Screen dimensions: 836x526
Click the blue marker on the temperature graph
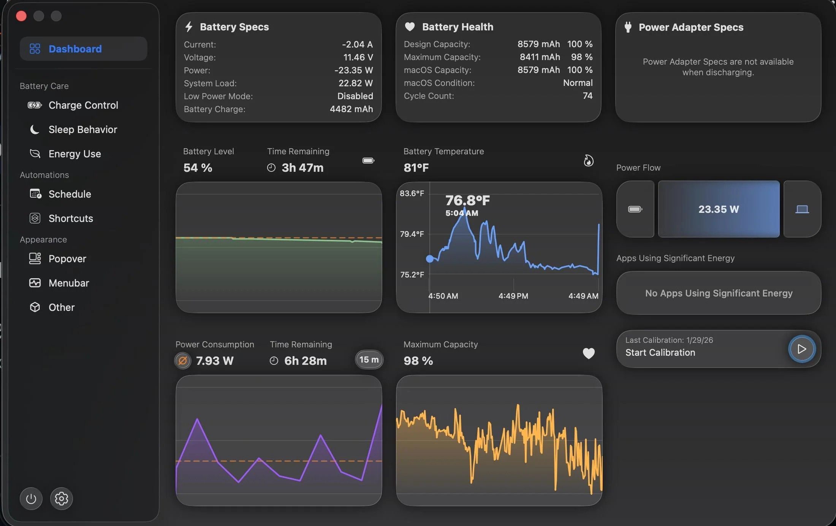(x=430, y=259)
